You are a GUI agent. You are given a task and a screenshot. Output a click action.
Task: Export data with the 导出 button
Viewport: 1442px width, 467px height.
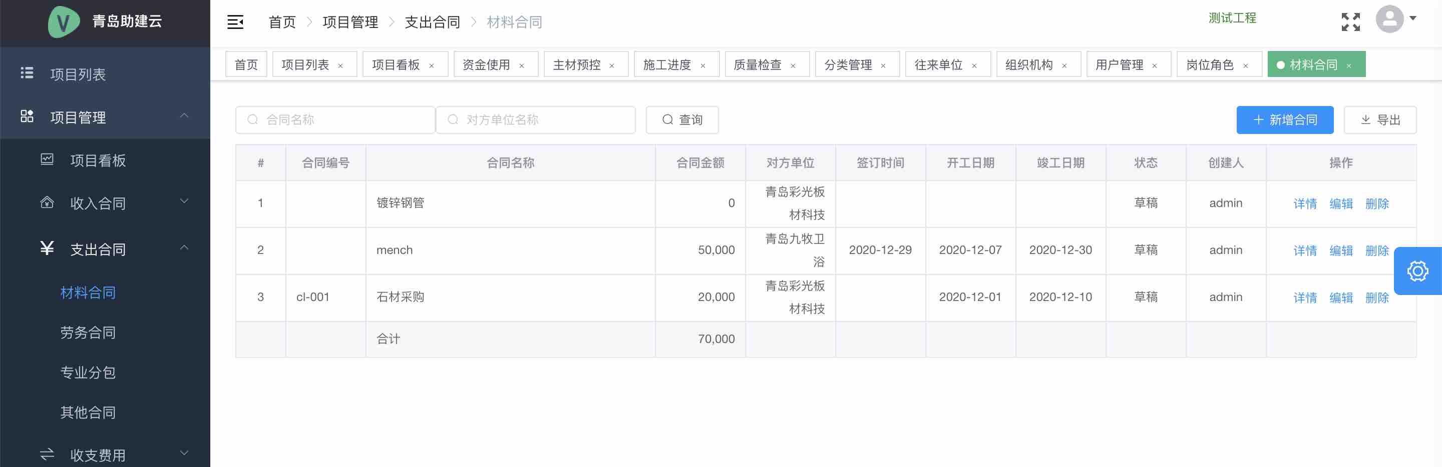click(x=1380, y=119)
